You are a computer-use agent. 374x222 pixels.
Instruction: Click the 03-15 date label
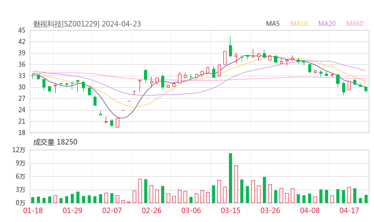(x=230, y=210)
